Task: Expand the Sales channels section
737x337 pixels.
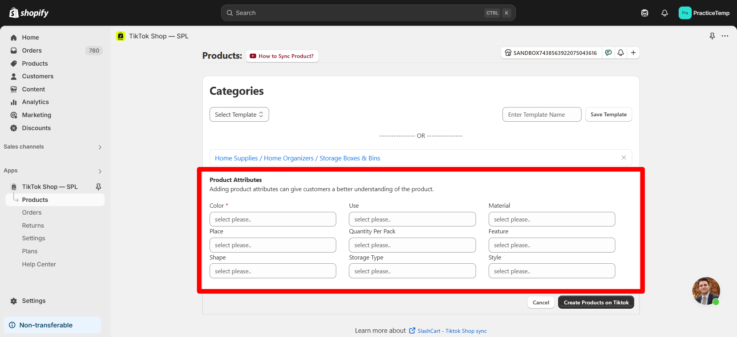Action: tap(100, 147)
